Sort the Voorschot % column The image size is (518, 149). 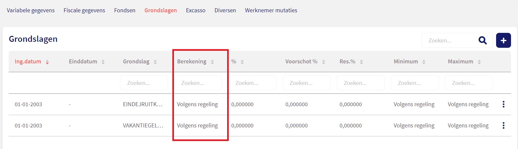coord(323,62)
